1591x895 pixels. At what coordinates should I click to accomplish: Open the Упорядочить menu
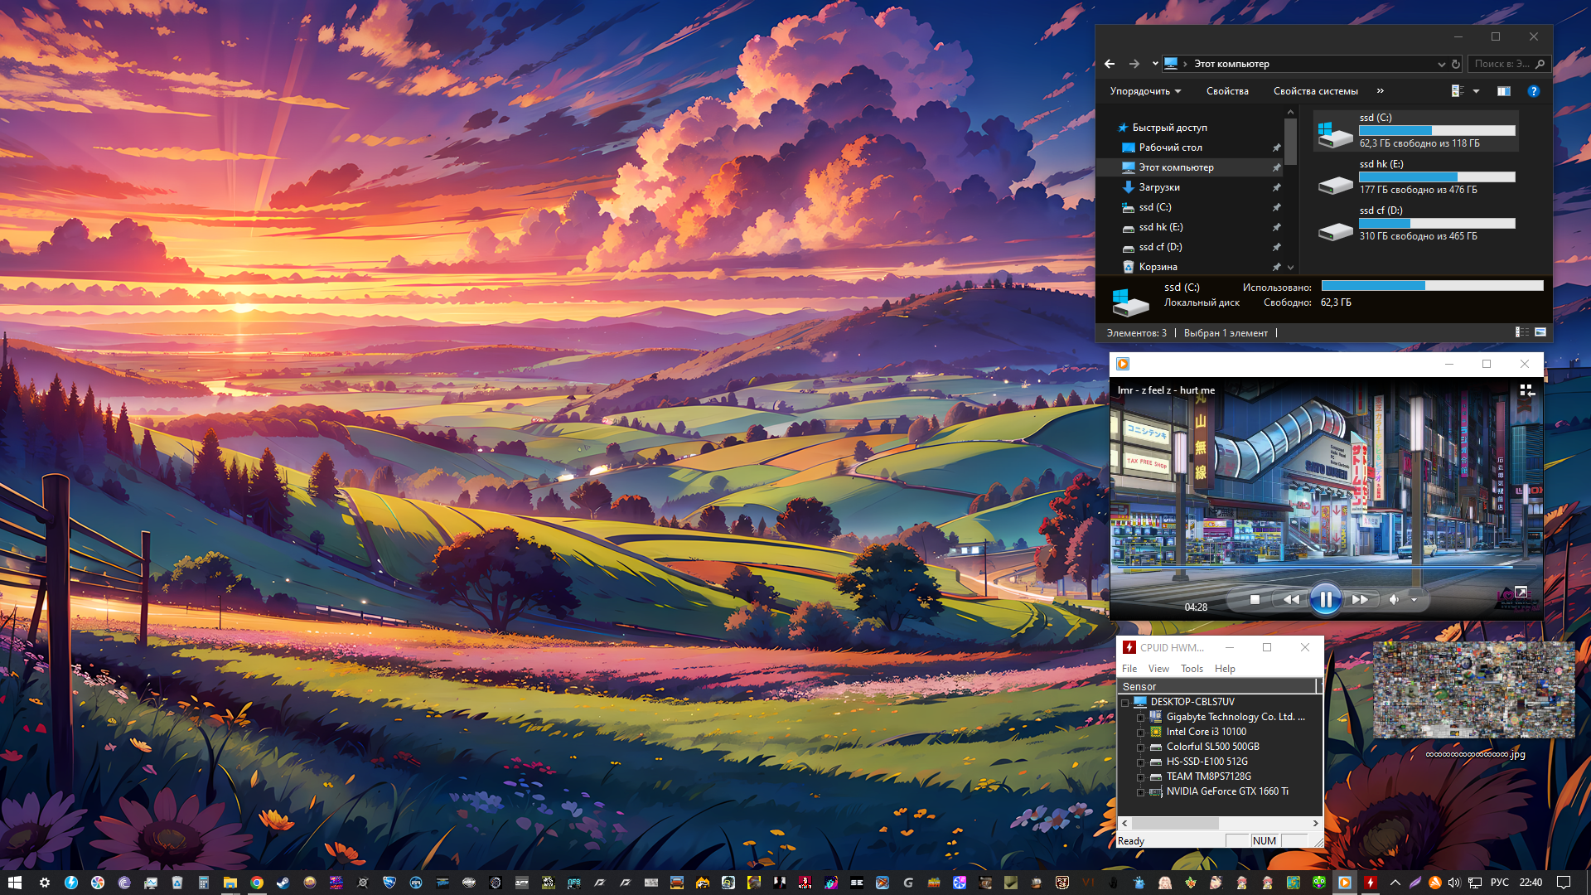point(1145,91)
